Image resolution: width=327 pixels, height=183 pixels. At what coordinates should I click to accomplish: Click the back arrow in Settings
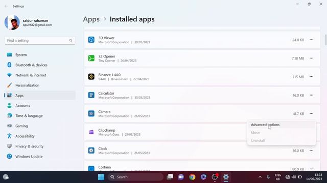click(x=6, y=6)
